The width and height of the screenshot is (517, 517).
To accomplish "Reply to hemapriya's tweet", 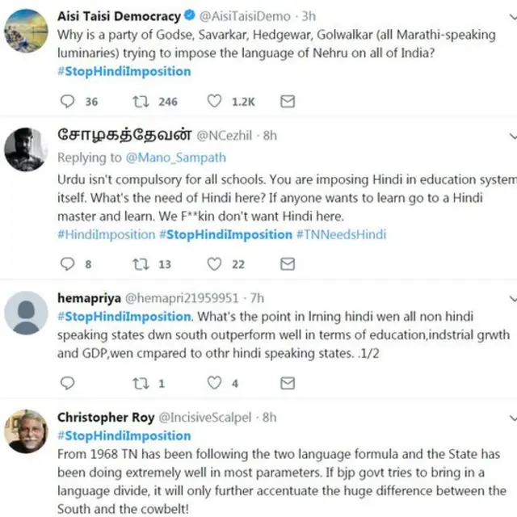I will (68, 383).
